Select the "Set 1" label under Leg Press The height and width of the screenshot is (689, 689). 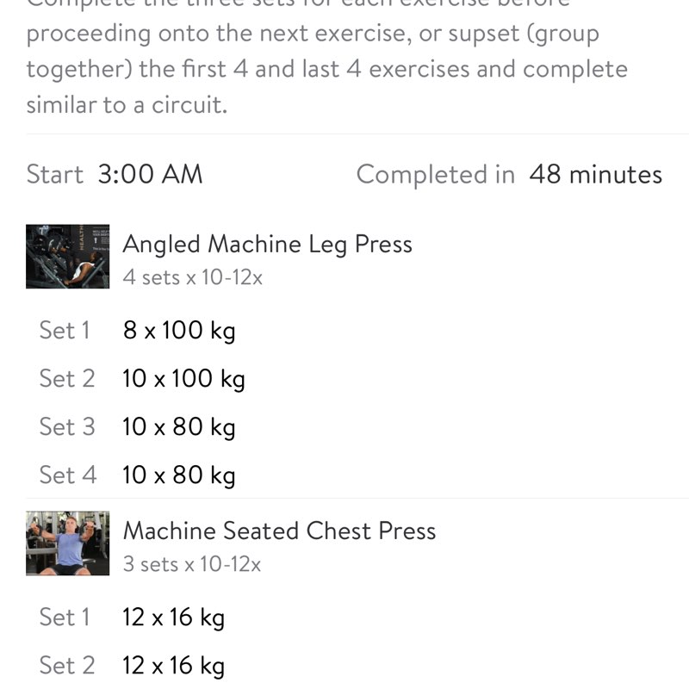tap(65, 331)
